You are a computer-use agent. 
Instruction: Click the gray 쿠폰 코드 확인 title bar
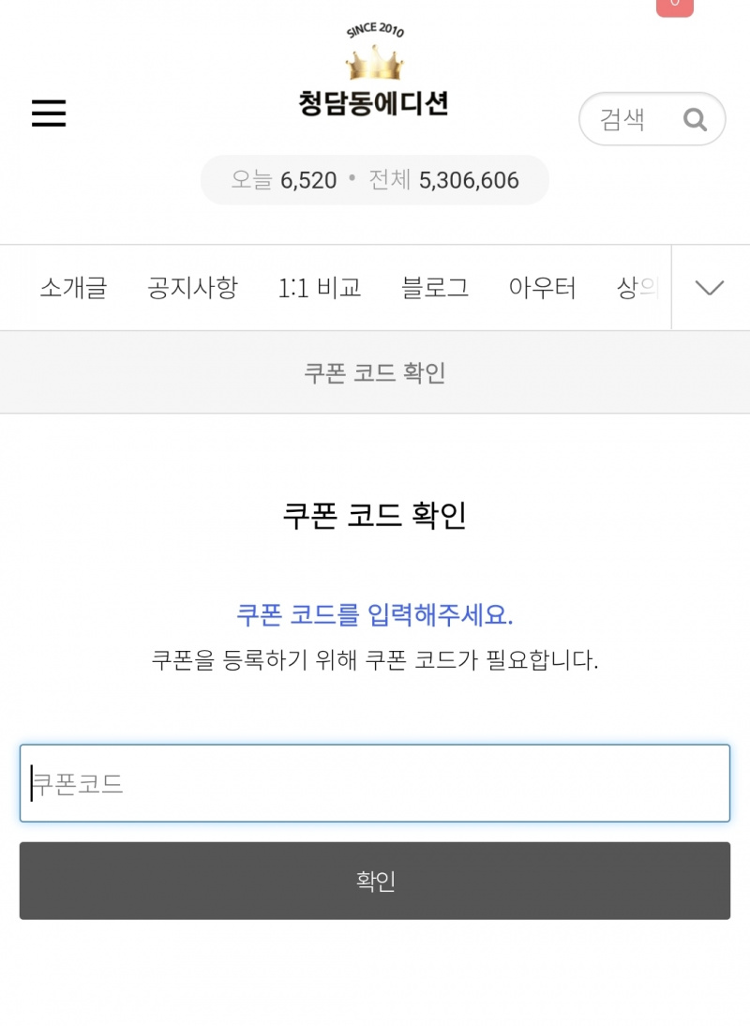tap(375, 372)
